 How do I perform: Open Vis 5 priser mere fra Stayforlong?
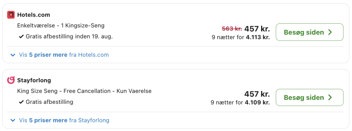coord(64,120)
